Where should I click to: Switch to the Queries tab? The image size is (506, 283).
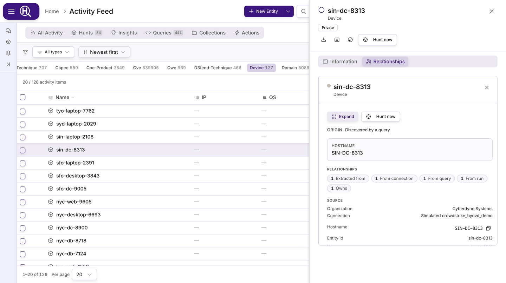(x=164, y=33)
